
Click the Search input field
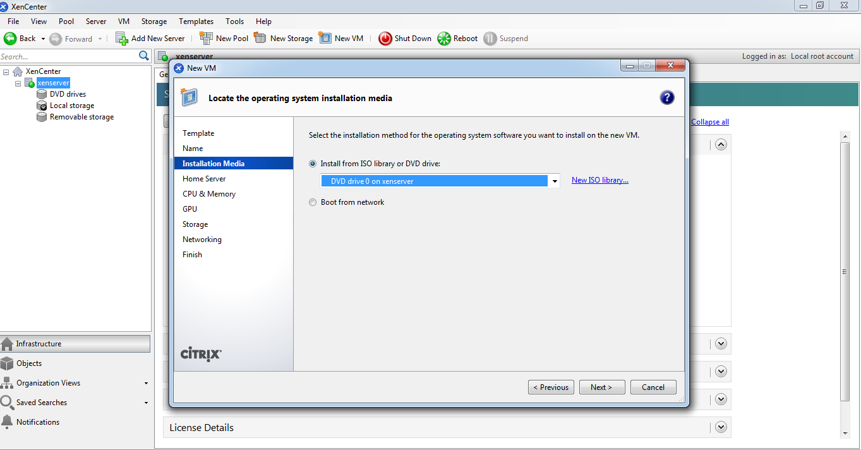68,56
